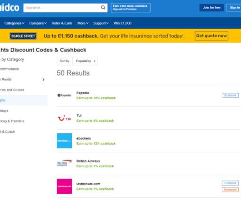Image resolution: width=241 pixels, height=201 pixels.
Task: Select the Holidays category
Action: [4, 111]
